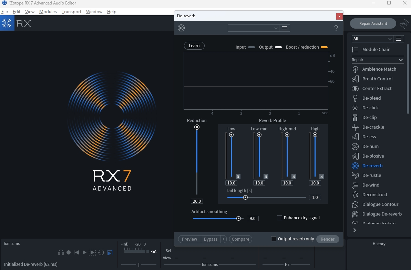The width and height of the screenshot is (411, 270).
Task: Open De-bleed module
Action: (x=366, y=98)
